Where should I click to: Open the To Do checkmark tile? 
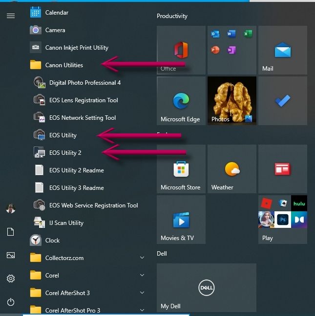click(283, 101)
